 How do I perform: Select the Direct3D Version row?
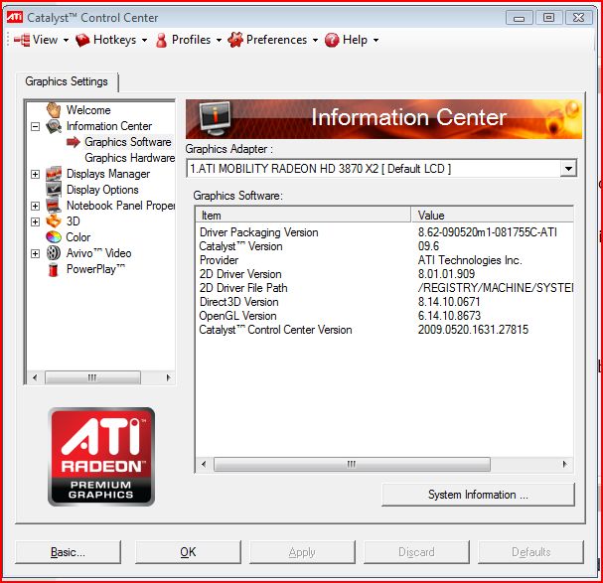coord(384,302)
